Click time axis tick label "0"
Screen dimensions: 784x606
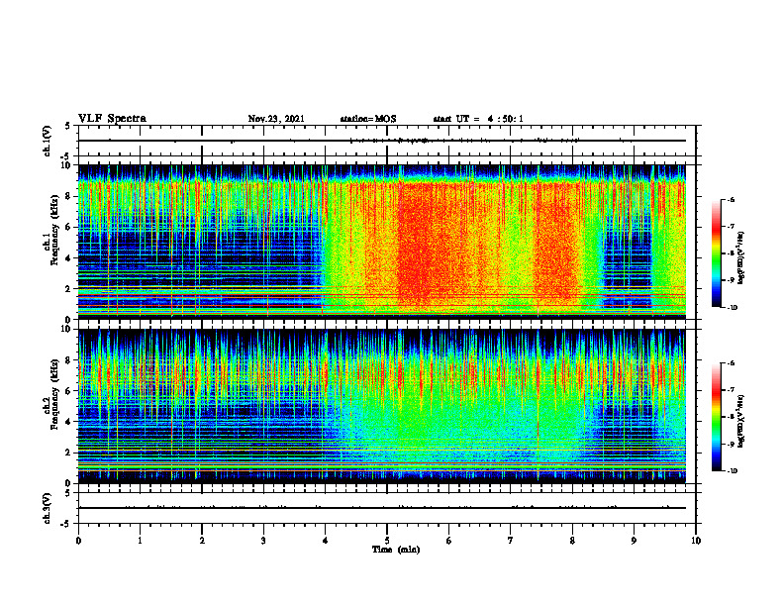pyautogui.click(x=78, y=541)
